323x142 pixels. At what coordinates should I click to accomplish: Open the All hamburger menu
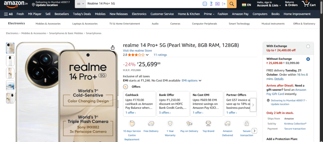coord(9,14)
